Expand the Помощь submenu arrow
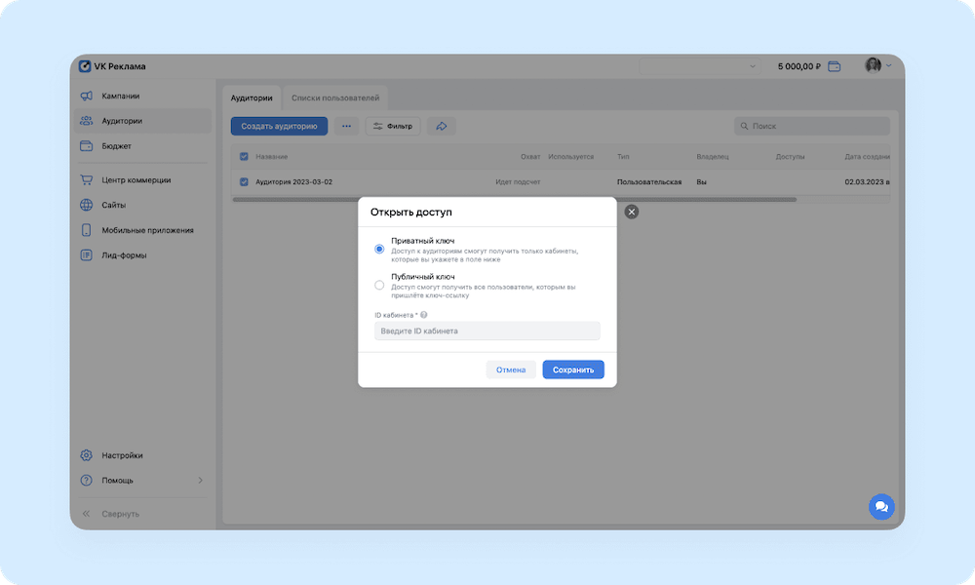The image size is (975, 585). [x=200, y=480]
